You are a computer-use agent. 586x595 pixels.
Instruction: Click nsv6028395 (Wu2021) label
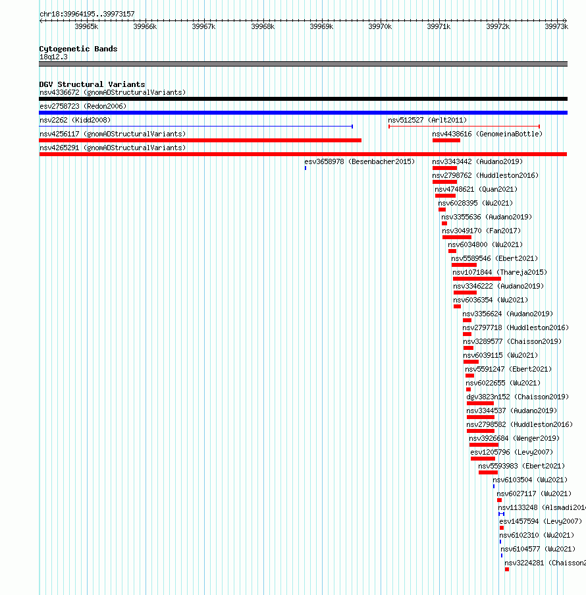click(x=475, y=203)
